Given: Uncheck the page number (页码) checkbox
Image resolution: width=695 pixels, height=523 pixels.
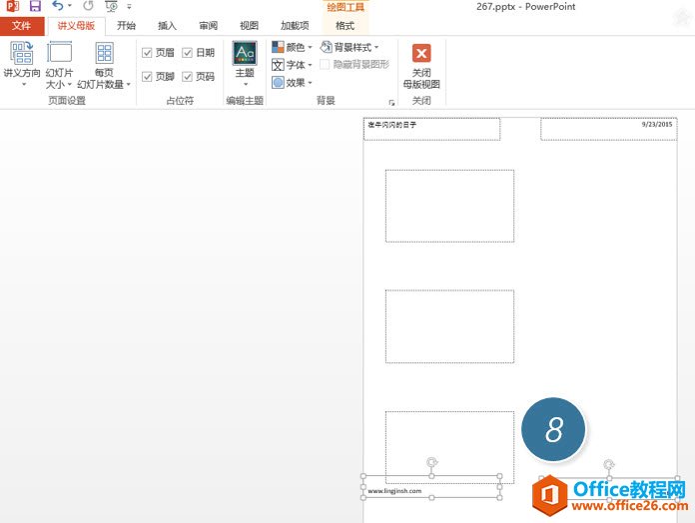Looking at the screenshot, I should pos(188,77).
